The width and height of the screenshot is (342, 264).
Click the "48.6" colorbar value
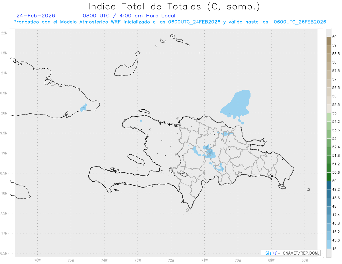336,198
